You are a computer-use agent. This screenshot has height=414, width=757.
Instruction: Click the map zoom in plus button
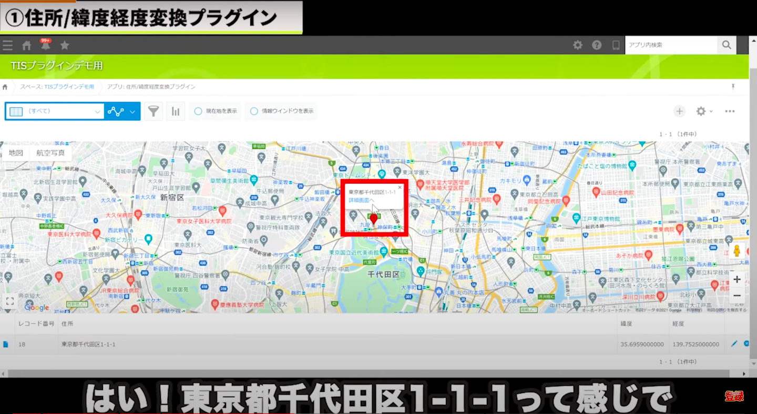(x=737, y=279)
